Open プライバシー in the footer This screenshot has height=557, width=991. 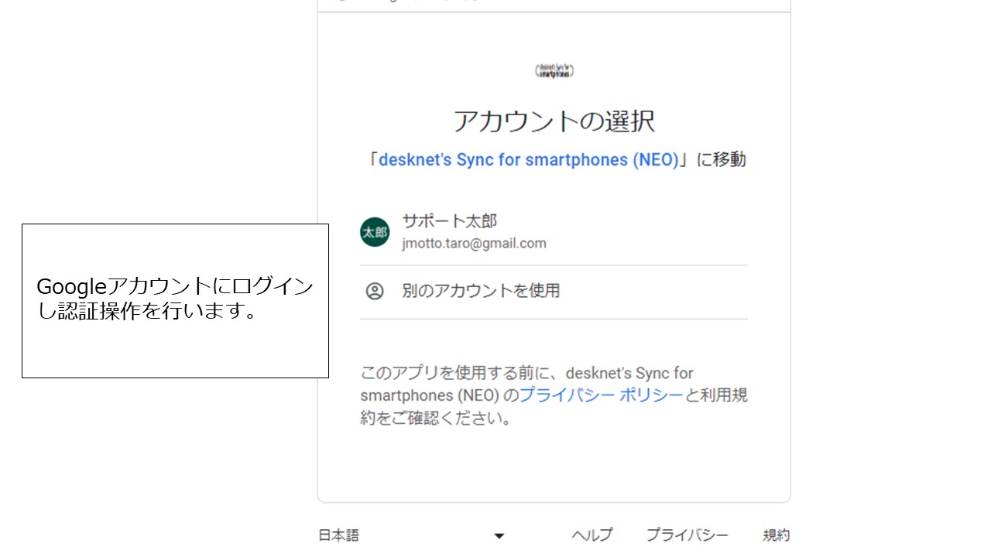[x=688, y=535]
